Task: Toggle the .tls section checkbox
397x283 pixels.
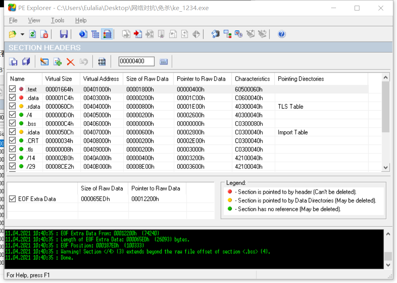Action: click(13, 149)
